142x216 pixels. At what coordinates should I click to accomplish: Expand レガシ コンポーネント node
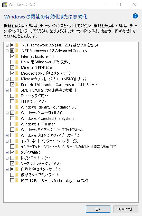7,158
